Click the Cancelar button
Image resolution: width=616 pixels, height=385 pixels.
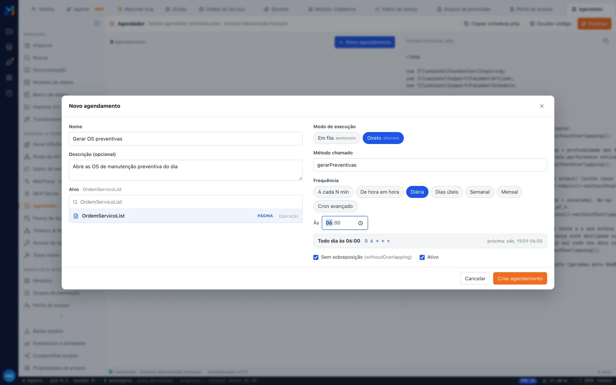tap(475, 279)
